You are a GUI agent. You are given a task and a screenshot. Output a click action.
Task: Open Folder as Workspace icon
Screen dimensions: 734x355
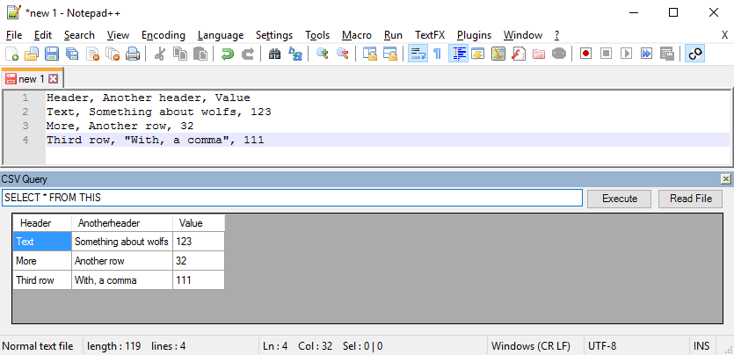[538, 54]
